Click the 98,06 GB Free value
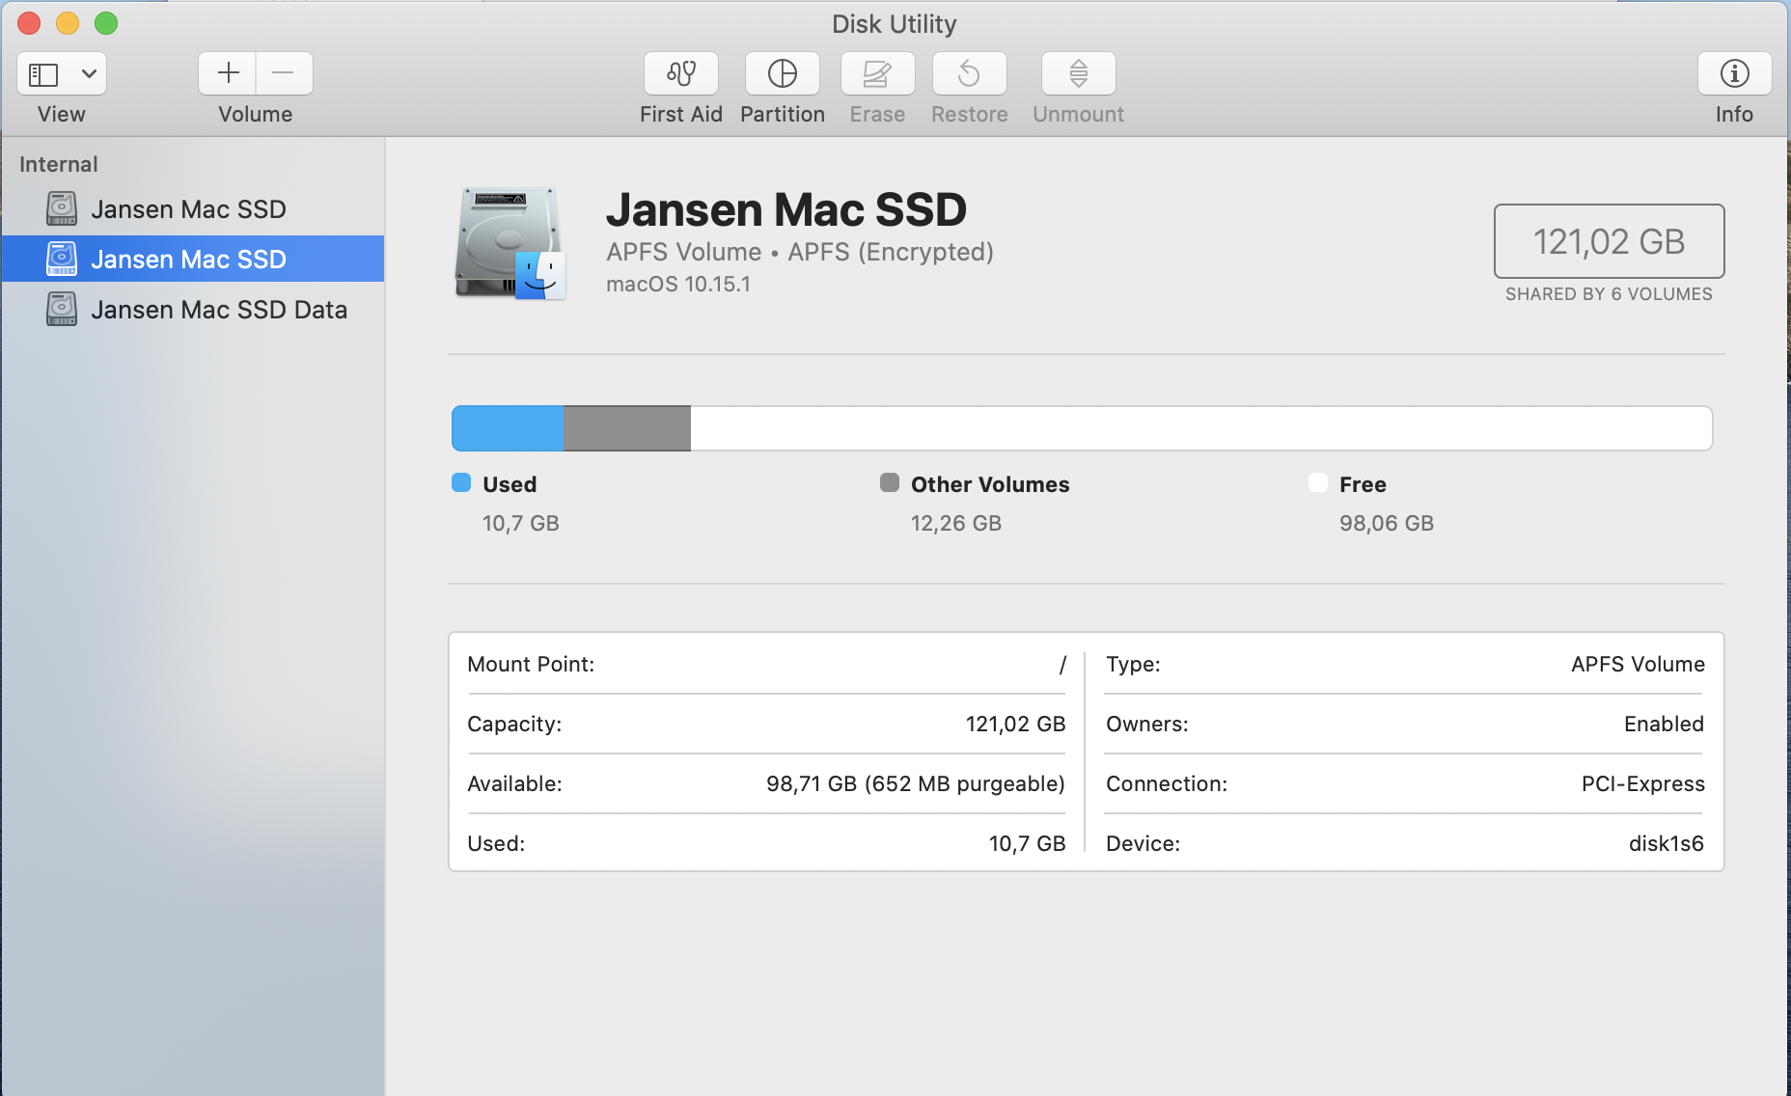This screenshot has height=1096, width=1791. coord(1387,523)
